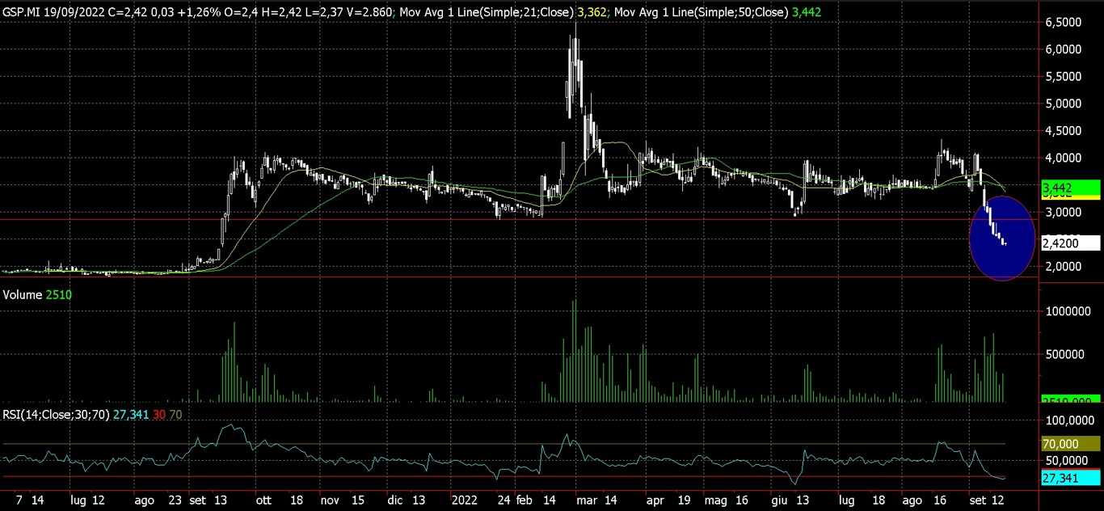Click the 2022 year label on date axis
Viewport: 1104px width, 511px height.
click(466, 500)
